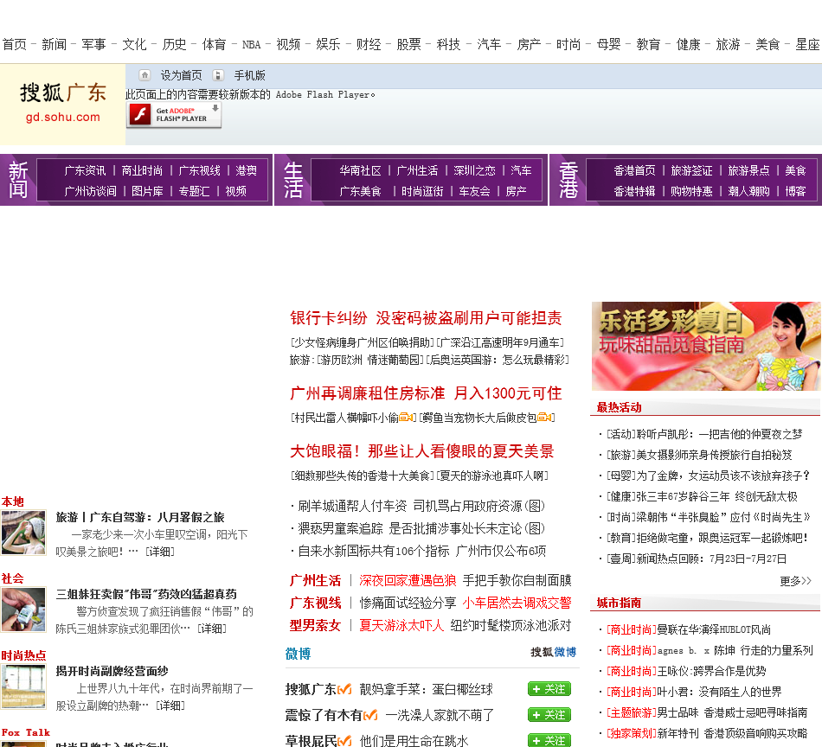Open 星座 in top navigation
The width and height of the screenshot is (822, 747).
point(807,45)
